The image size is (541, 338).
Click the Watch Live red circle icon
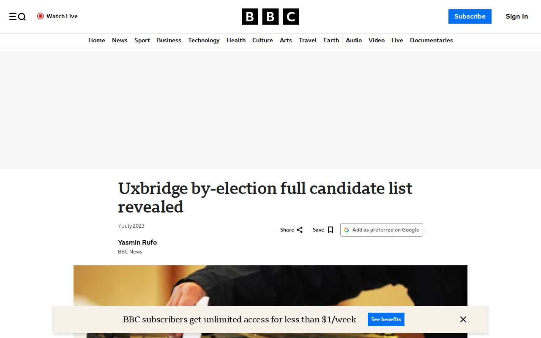pos(41,16)
